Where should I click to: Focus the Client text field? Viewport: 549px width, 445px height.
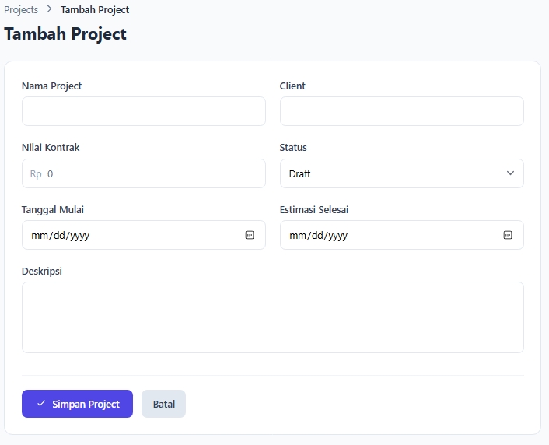point(401,111)
